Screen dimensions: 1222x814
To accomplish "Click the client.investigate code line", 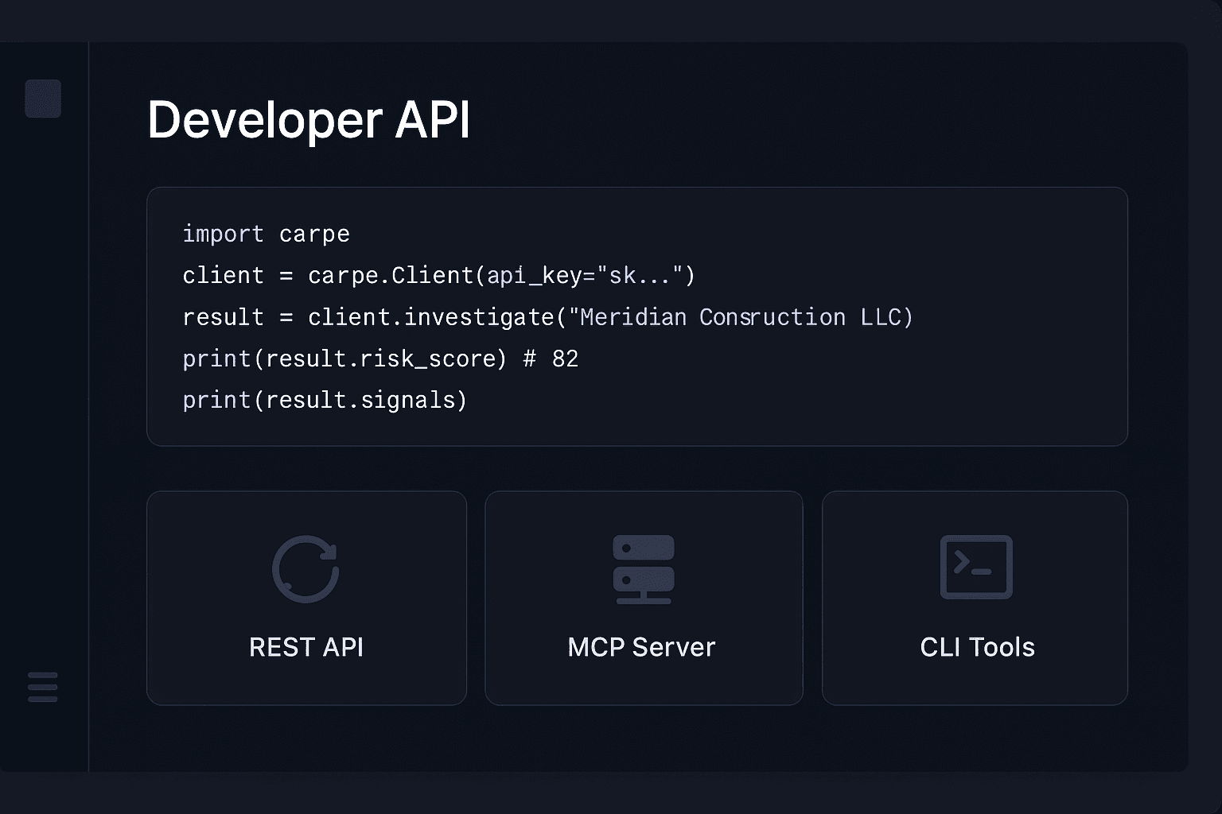I will (547, 317).
